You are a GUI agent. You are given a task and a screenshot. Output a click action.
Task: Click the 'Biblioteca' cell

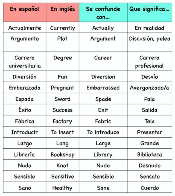pos(149,155)
